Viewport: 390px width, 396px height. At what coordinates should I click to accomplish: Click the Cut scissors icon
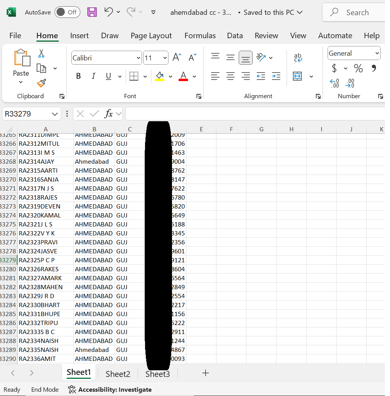[x=41, y=53]
